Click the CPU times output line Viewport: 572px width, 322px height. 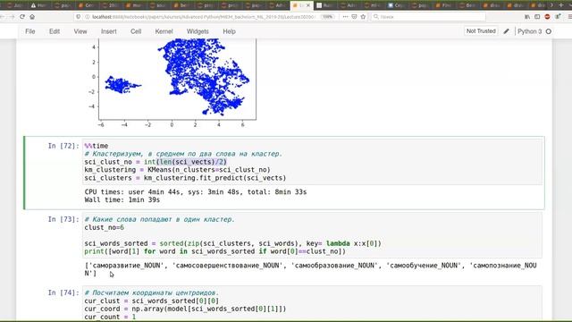[x=196, y=192]
